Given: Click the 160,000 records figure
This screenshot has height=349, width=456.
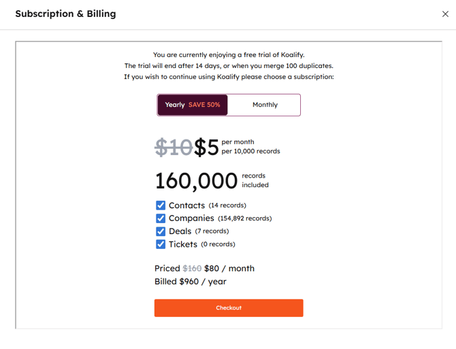Looking at the screenshot, I should pyautogui.click(x=196, y=180).
